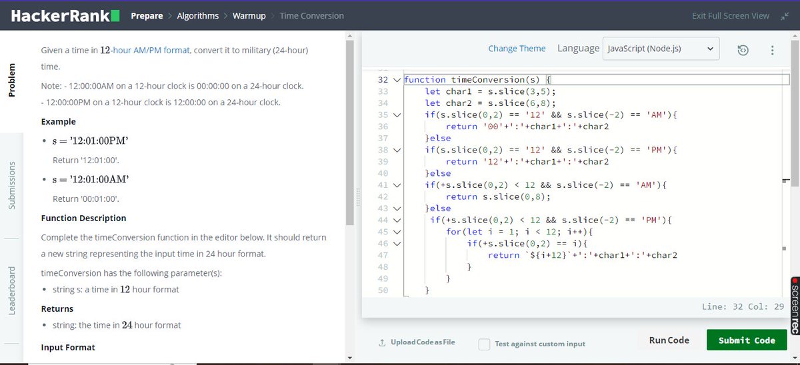Click the panel splitter handle

(358, 197)
